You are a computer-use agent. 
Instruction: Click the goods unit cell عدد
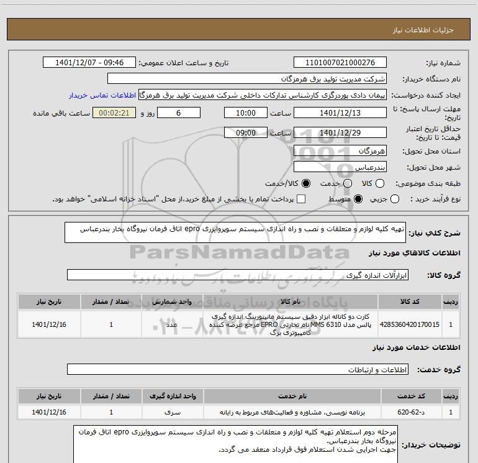172,324
